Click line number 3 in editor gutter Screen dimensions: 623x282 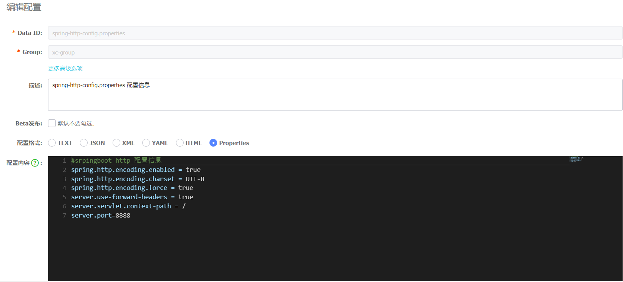(x=64, y=179)
